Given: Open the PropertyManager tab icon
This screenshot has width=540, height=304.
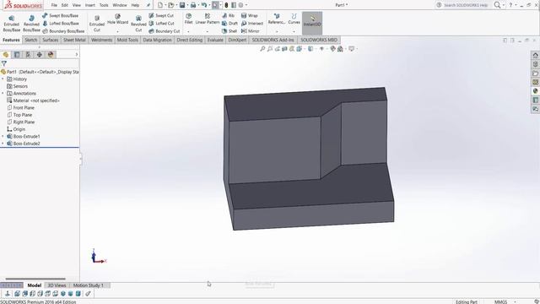Looking at the screenshot, I should click(17, 54).
